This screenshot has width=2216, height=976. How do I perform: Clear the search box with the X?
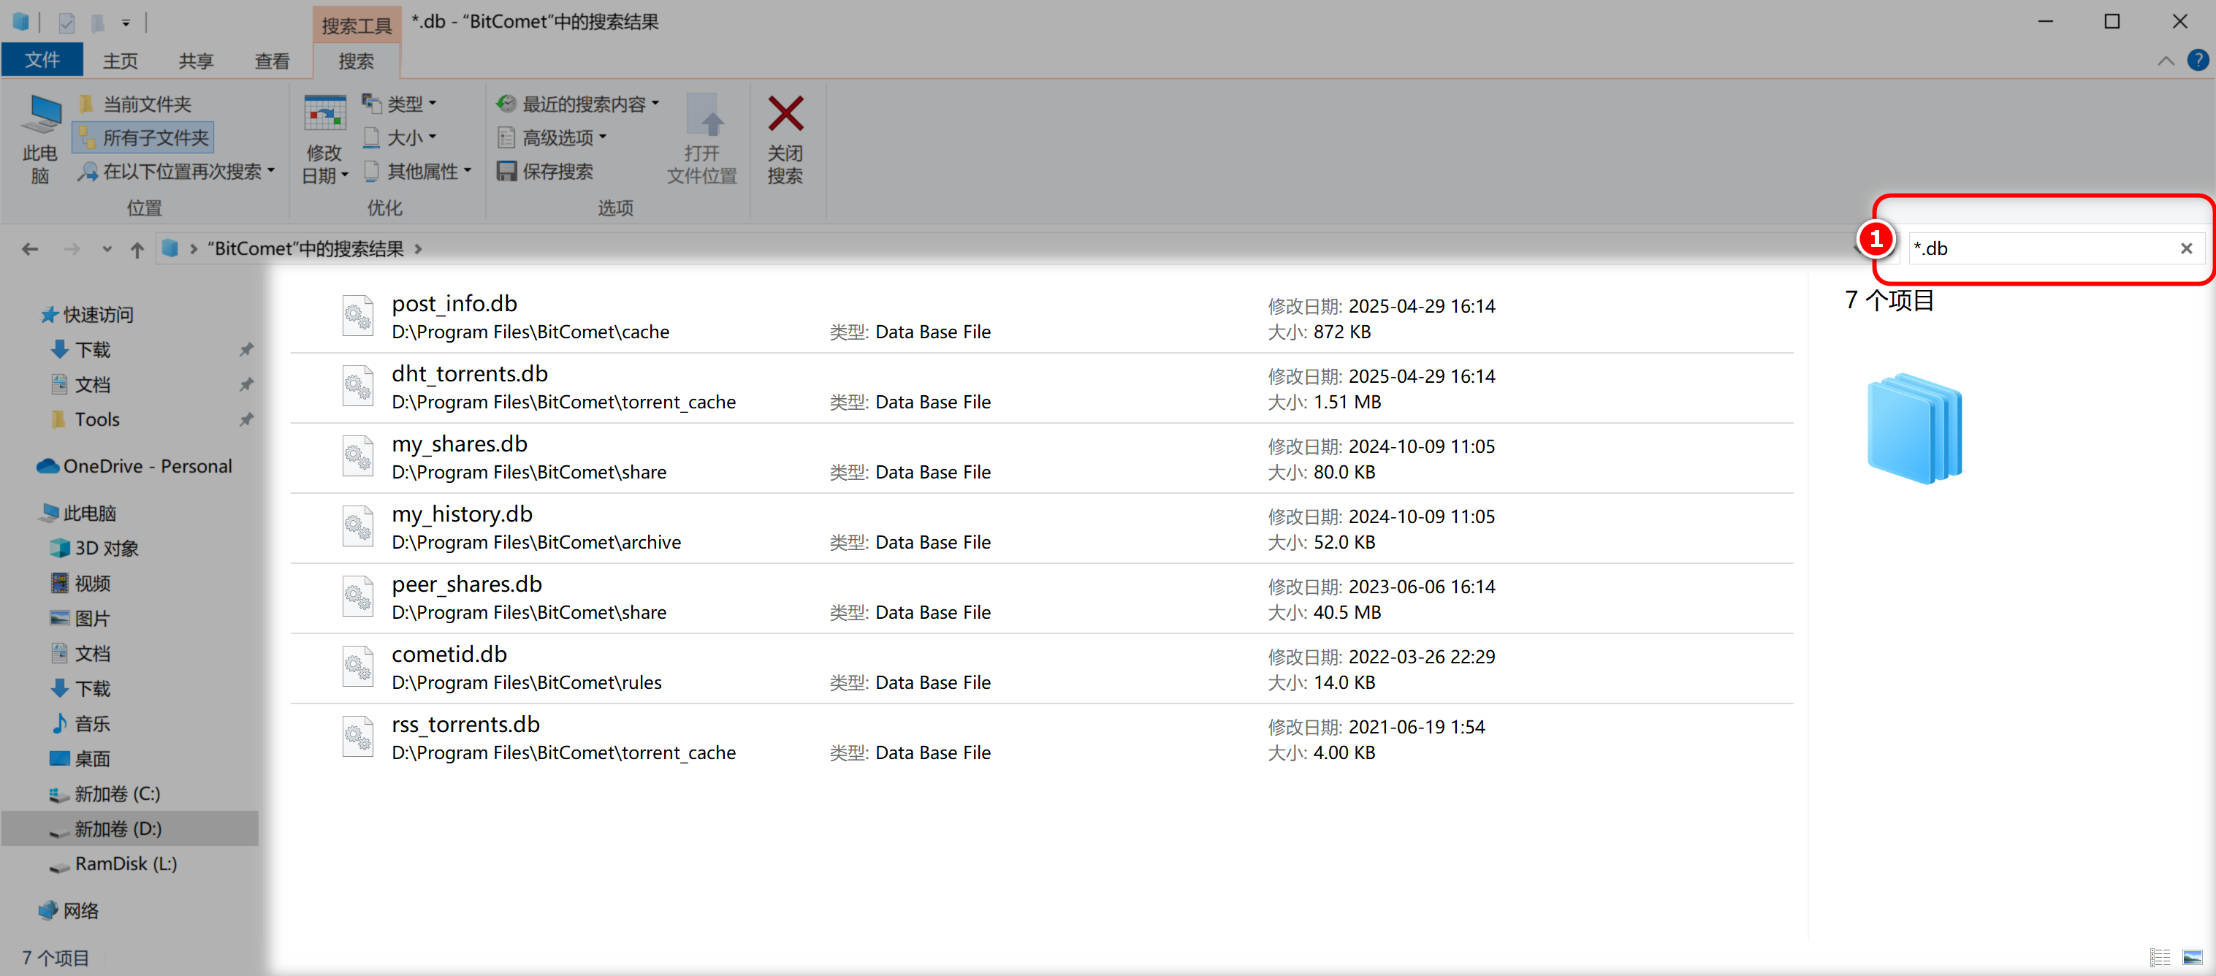click(x=2186, y=248)
